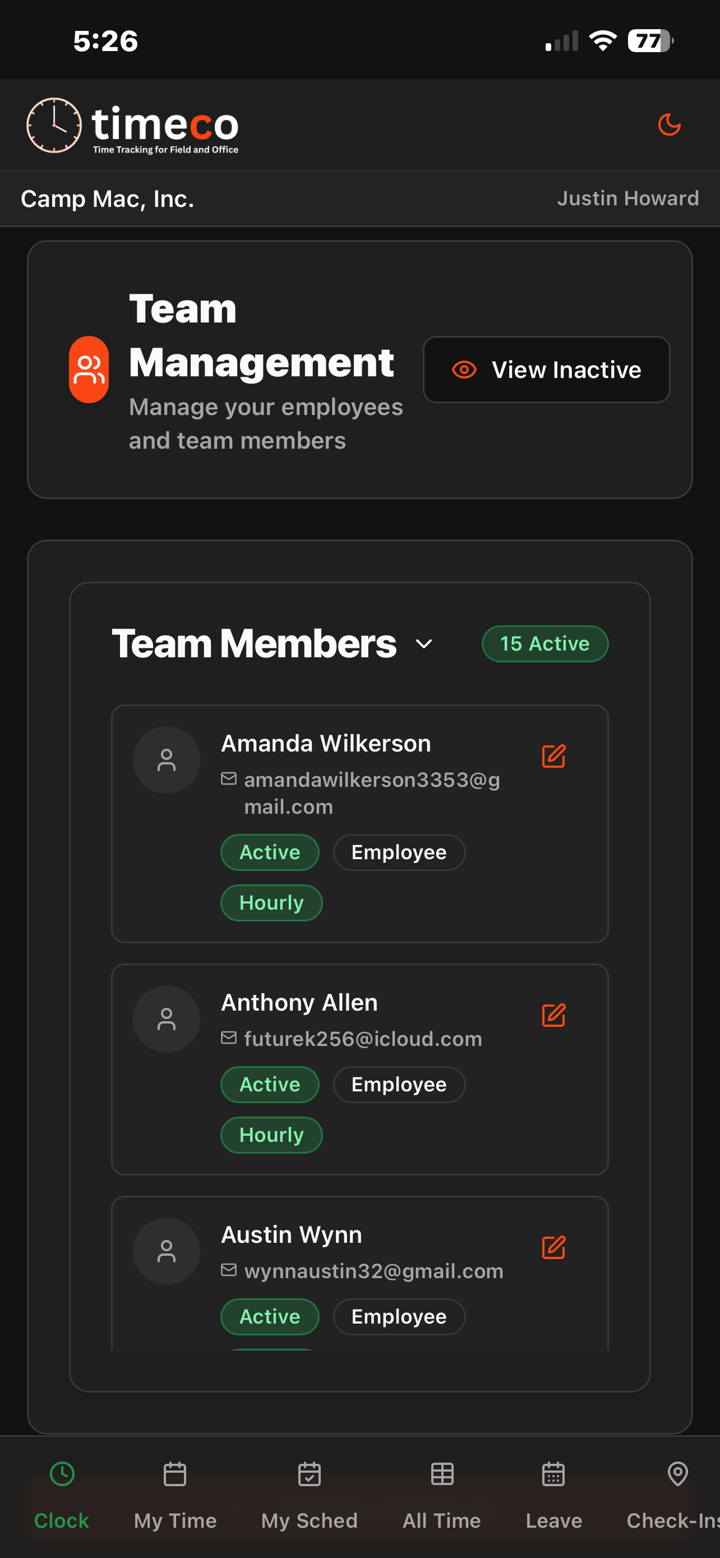Tap Austin Wynn's Active status badge
Screen dimensions: 720x1558
coord(270,1317)
